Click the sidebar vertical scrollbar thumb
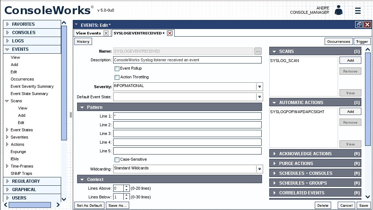373x210 pixels. click(x=64, y=83)
